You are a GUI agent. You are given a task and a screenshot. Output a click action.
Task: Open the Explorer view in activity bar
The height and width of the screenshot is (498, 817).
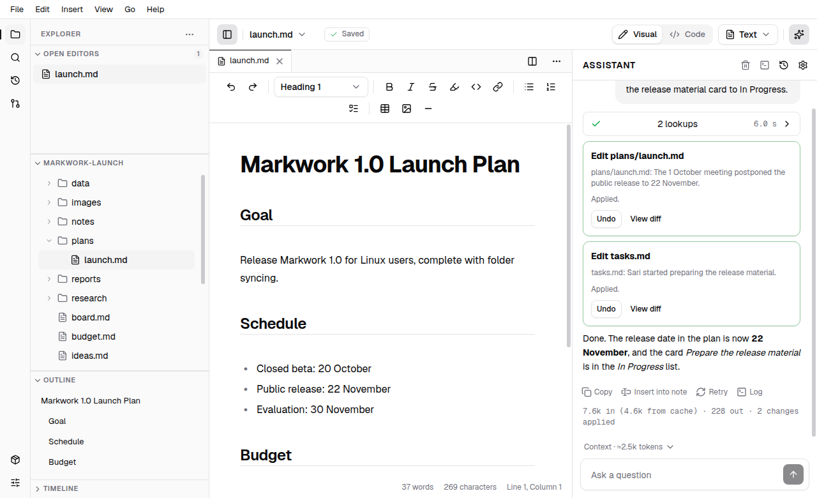click(15, 34)
